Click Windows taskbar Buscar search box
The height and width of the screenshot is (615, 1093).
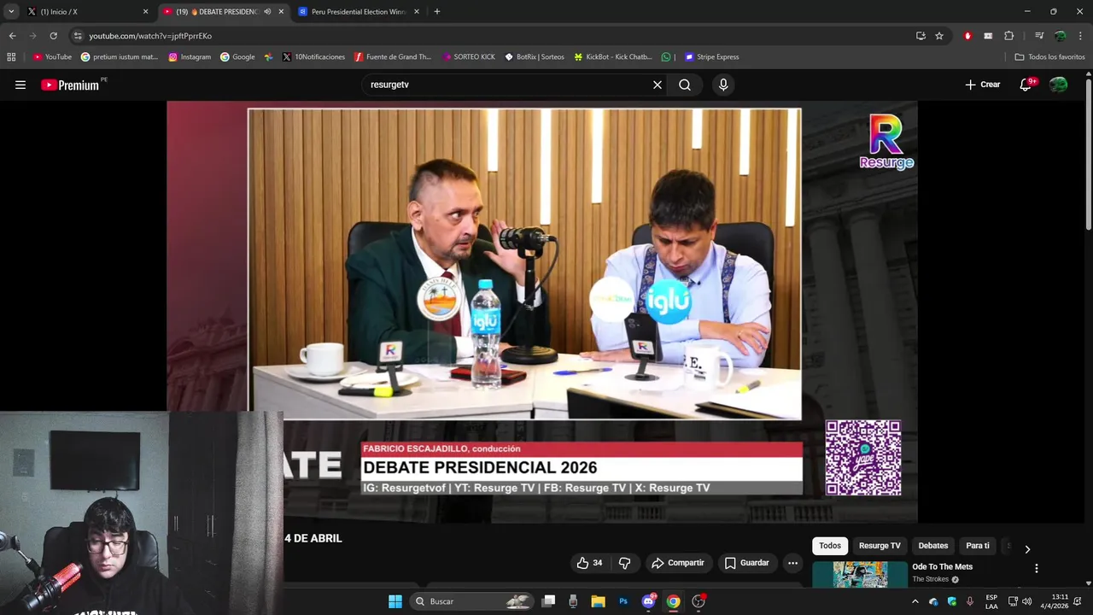click(472, 601)
